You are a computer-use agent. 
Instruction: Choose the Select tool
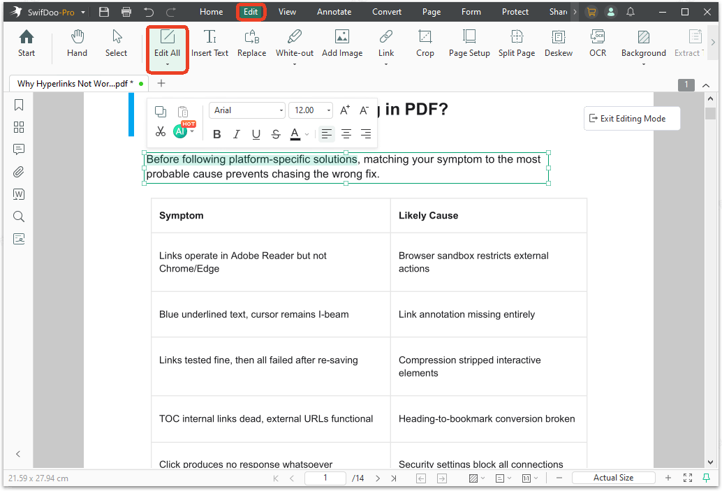116,43
